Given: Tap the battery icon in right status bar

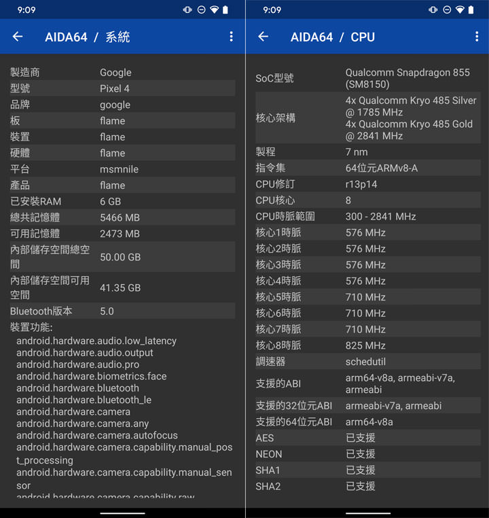Looking at the screenshot, I should pyautogui.click(x=471, y=10).
